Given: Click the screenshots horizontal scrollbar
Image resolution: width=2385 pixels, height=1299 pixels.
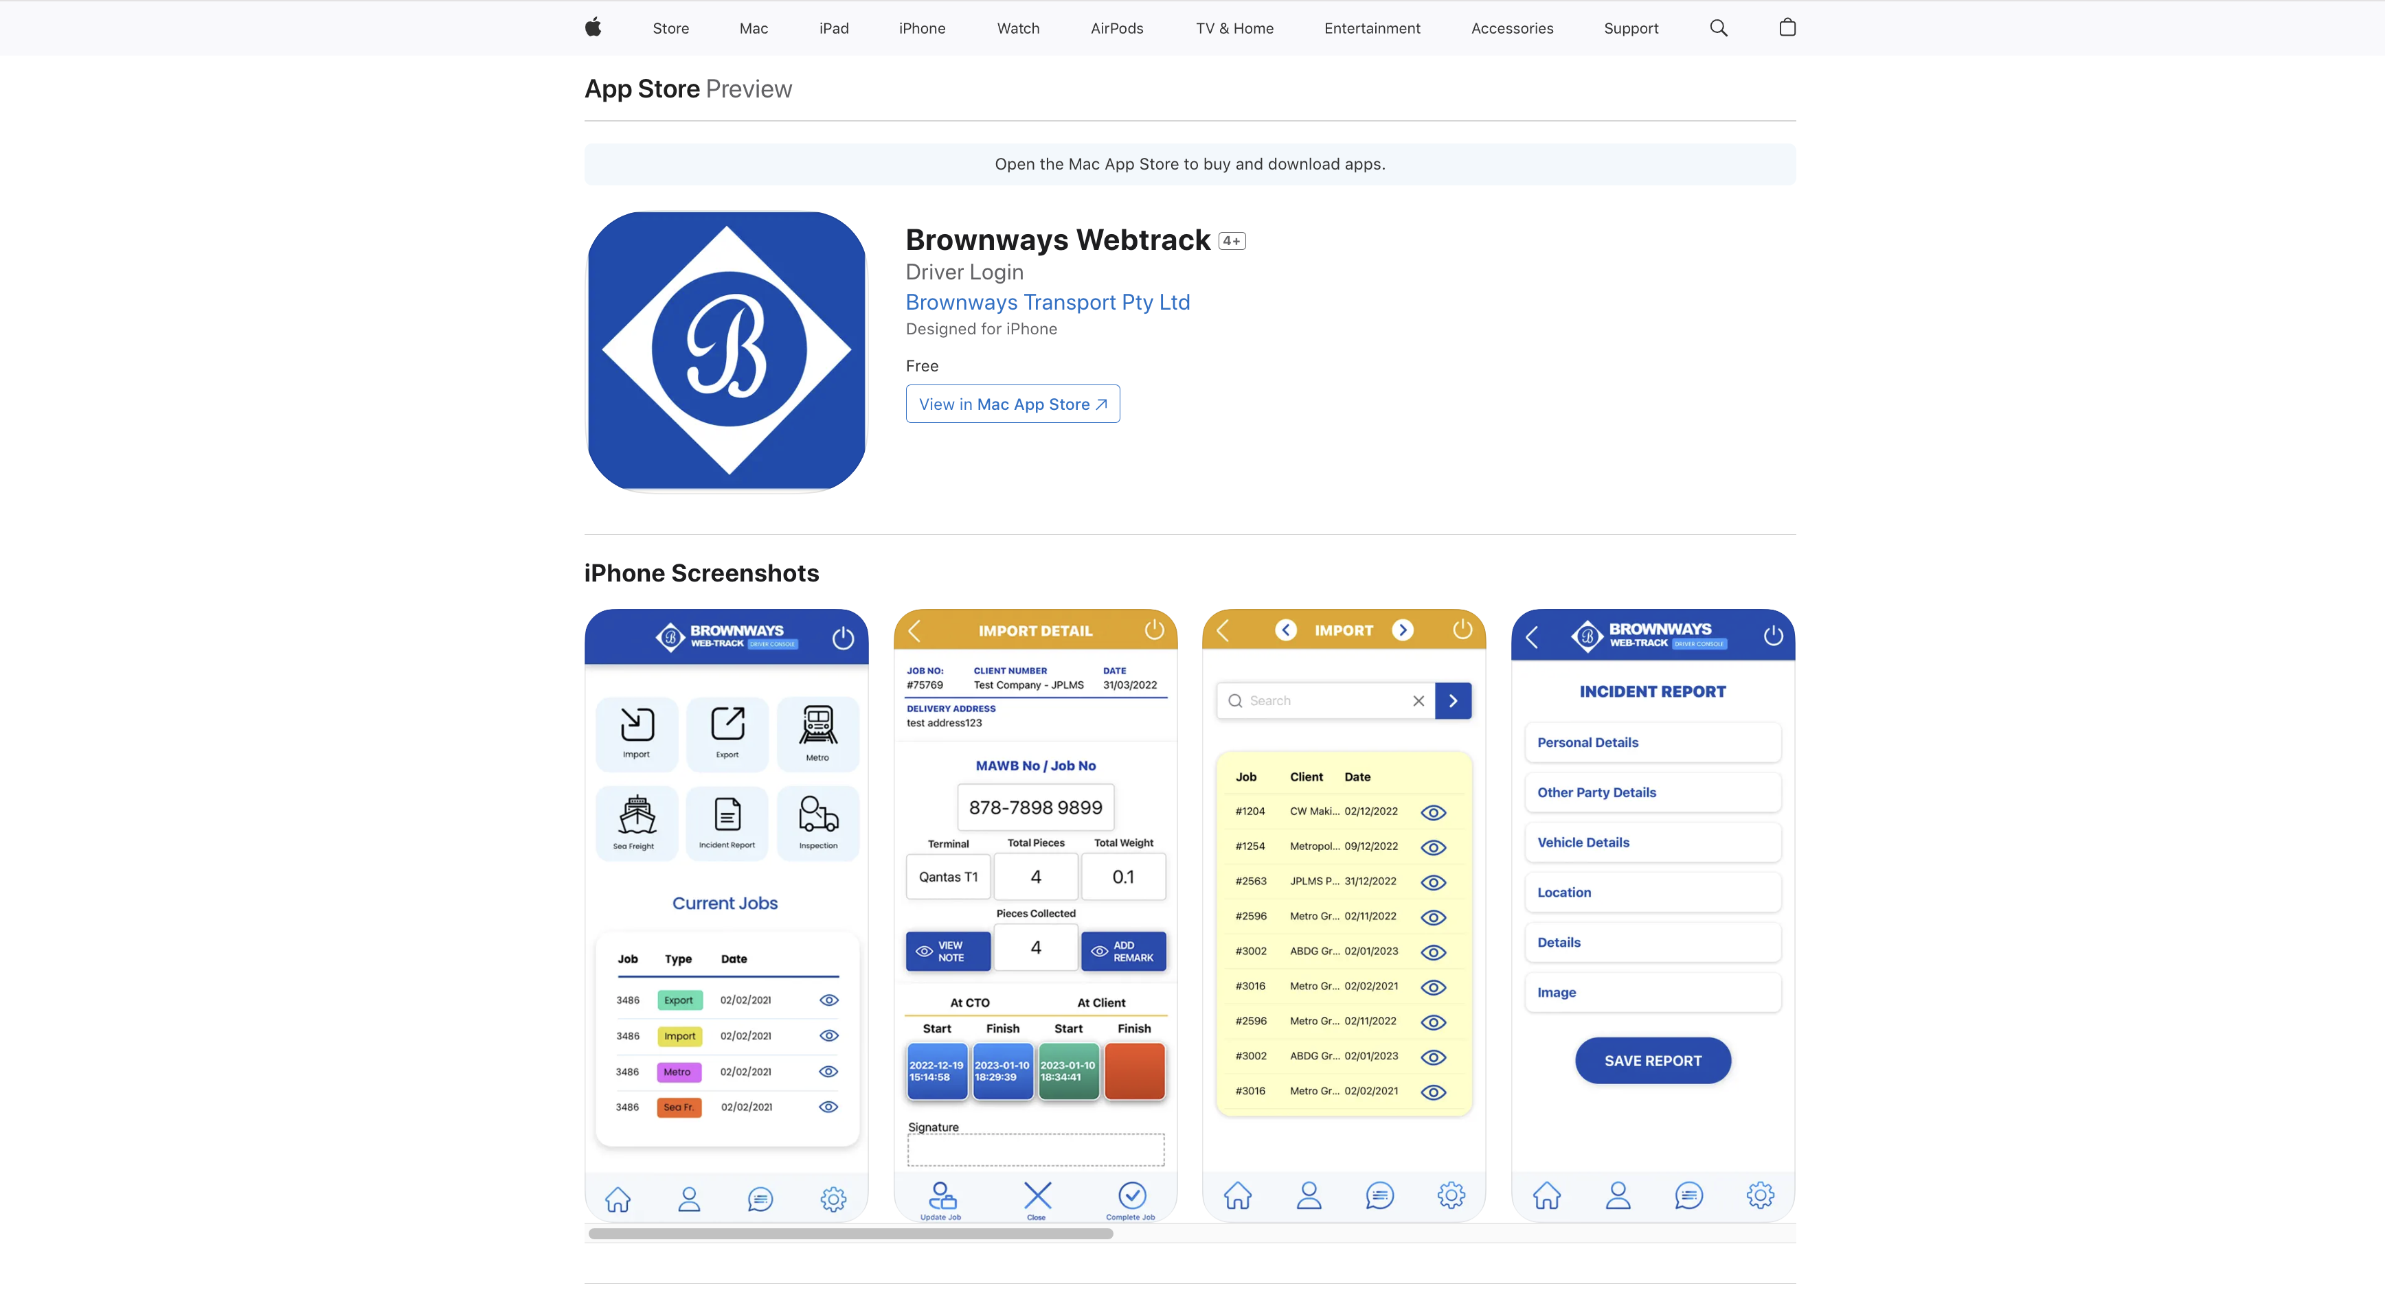Looking at the screenshot, I should [850, 1233].
